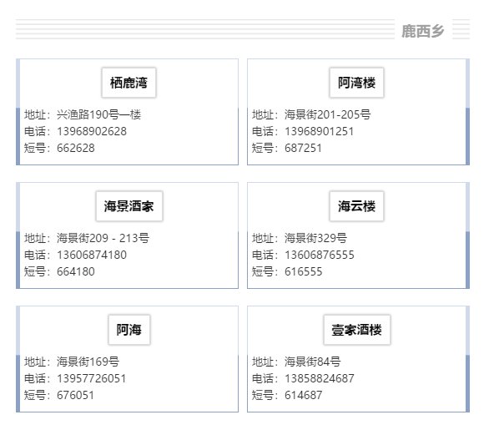
Task: Click the 鹿西乡 section heading
Action: click(x=422, y=31)
